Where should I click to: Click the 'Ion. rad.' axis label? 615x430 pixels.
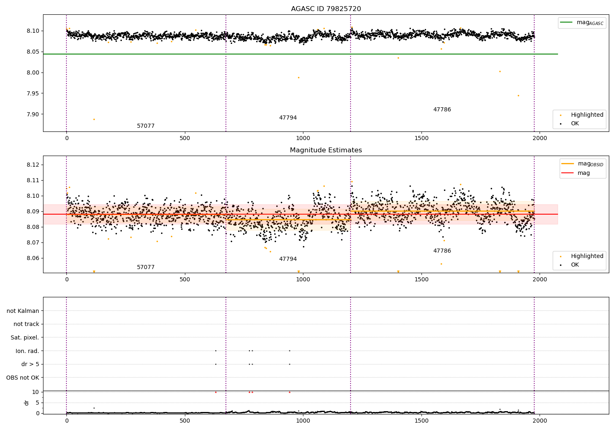27,351
